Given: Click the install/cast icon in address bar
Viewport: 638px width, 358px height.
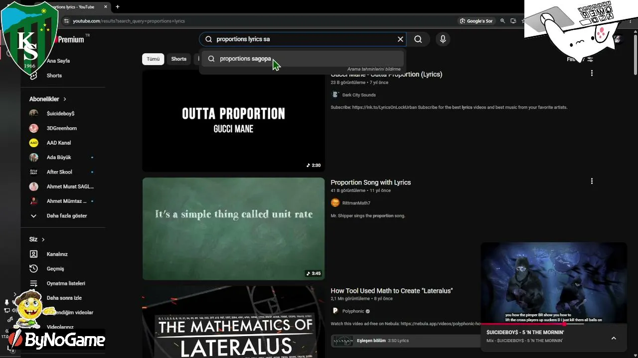Looking at the screenshot, I should click(513, 21).
